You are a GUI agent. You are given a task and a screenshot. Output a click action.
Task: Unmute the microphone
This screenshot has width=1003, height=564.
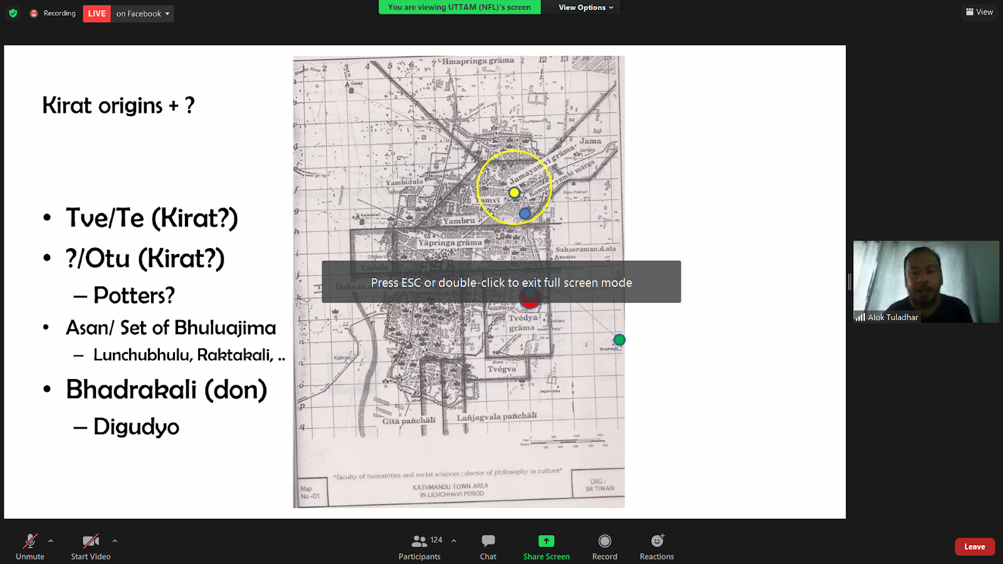(x=30, y=546)
